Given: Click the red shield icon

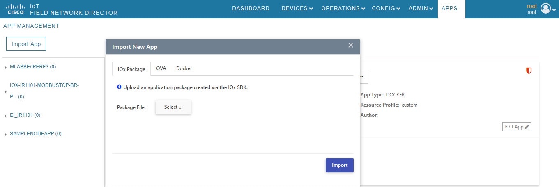Looking at the screenshot, I should (x=529, y=71).
